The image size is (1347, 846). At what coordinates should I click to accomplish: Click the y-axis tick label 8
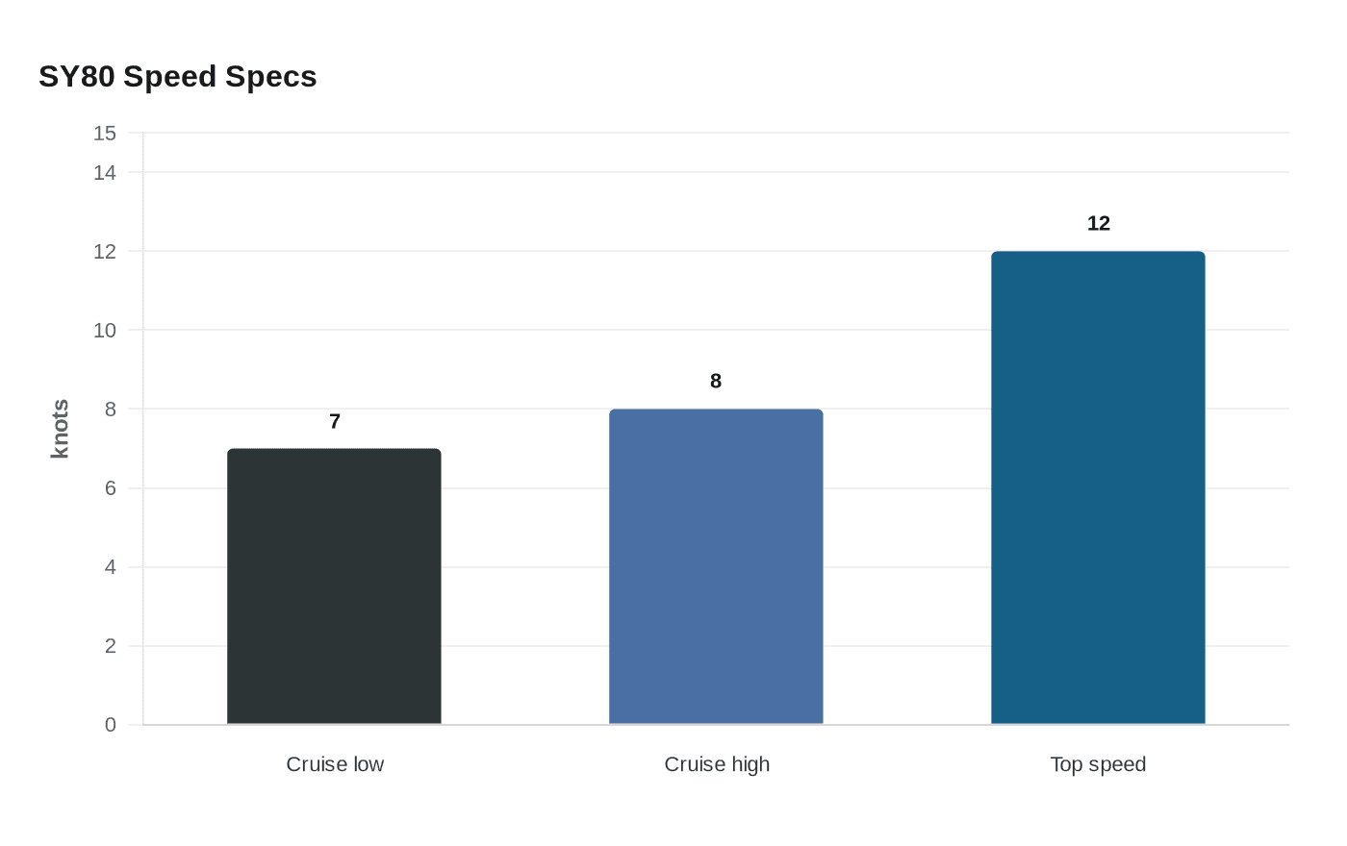point(111,410)
